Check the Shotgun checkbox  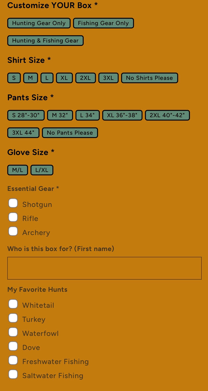tap(13, 203)
